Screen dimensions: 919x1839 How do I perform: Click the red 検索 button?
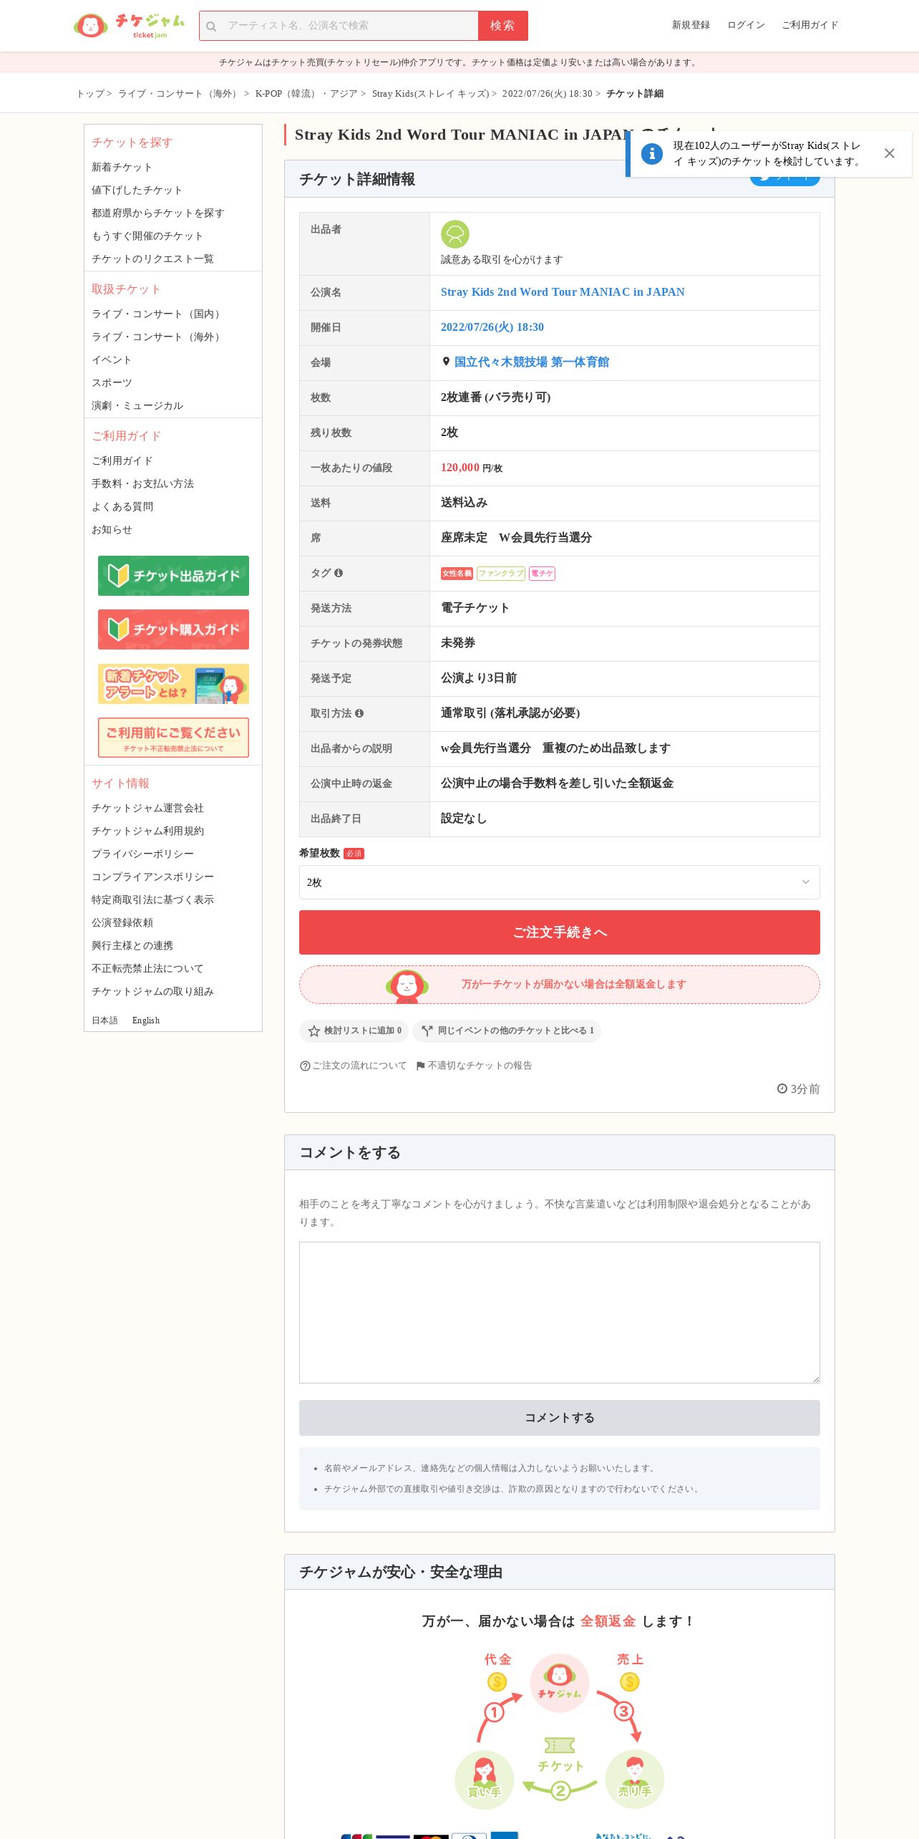(503, 26)
